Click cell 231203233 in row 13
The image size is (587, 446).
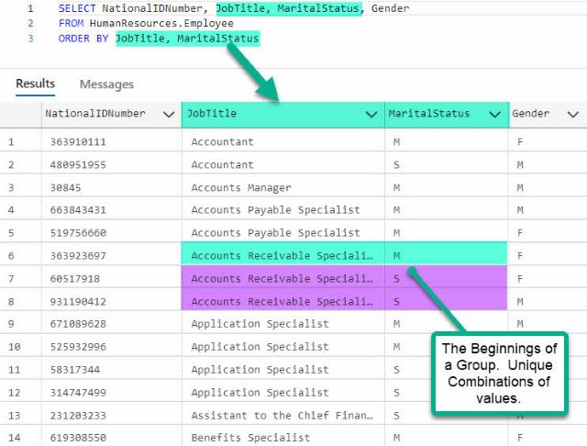78,416
